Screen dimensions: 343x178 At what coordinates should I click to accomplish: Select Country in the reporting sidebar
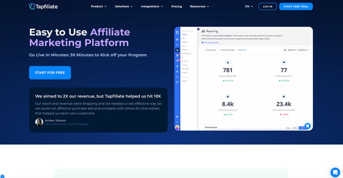tap(185, 65)
